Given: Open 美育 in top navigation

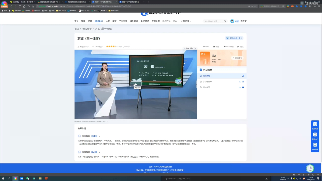Looking at the screenshot, I should pyautogui.click(x=114, y=21).
